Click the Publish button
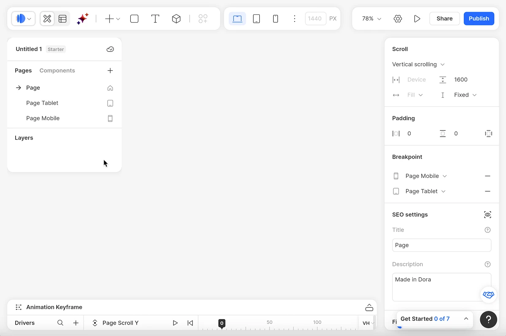The width and height of the screenshot is (506, 336). coord(479,19)
